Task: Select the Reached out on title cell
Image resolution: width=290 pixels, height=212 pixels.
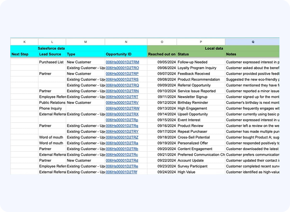Action: pos(162,54)
